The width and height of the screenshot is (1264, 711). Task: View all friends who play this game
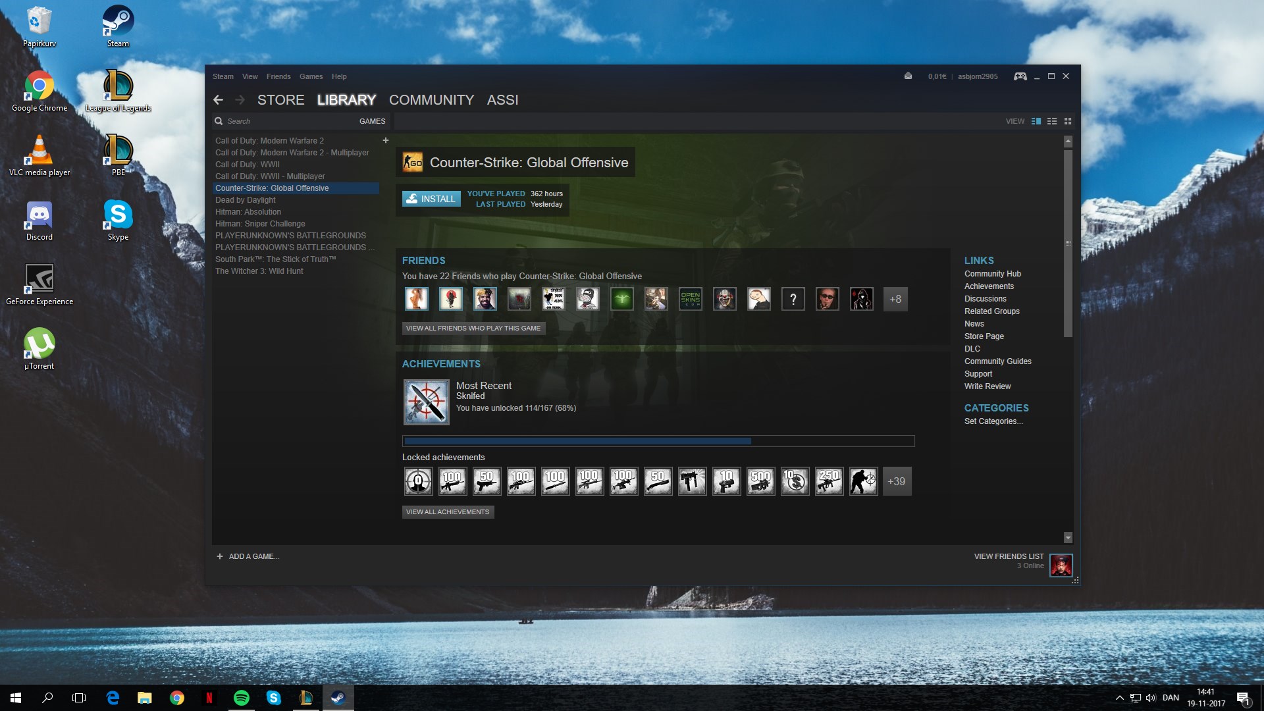(473, 328)
